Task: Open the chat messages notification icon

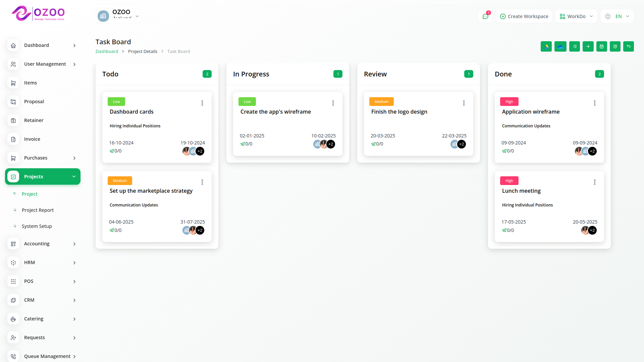Action: [485, 16]
